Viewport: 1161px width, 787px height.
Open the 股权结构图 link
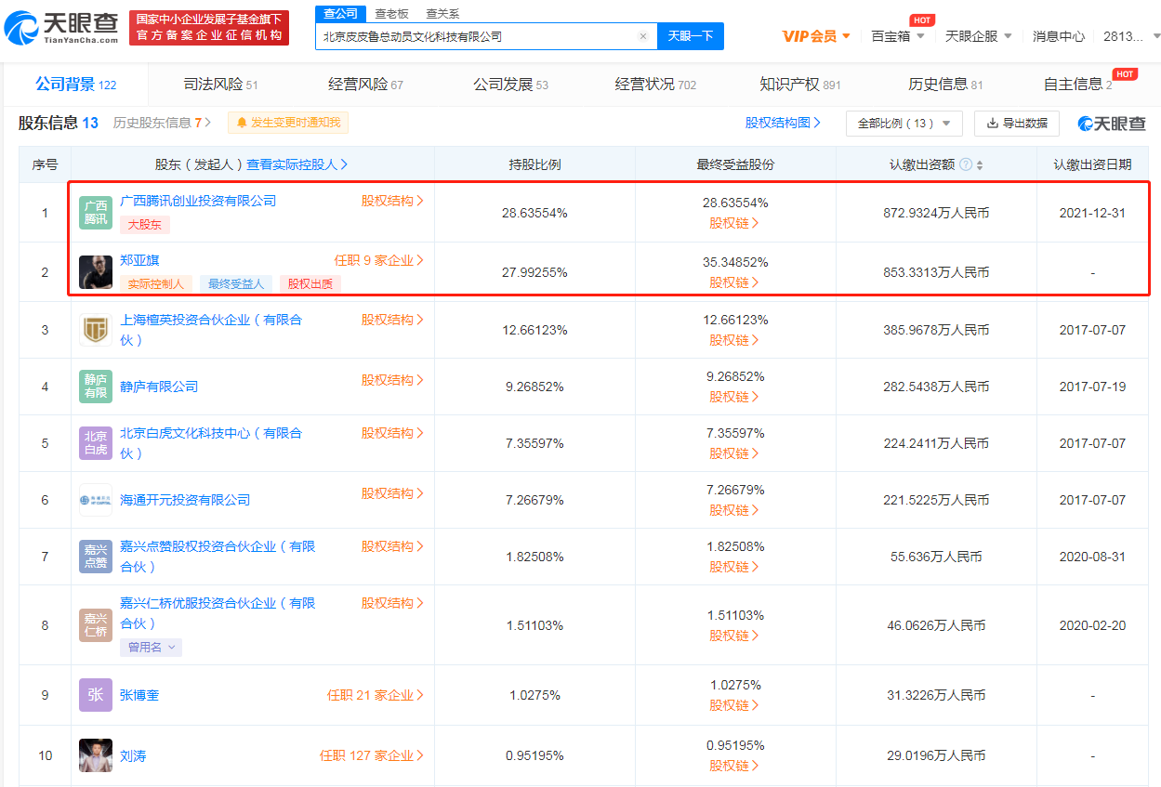[781, 122]
